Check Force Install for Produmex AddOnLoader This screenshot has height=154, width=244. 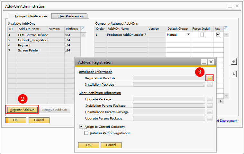202,35
